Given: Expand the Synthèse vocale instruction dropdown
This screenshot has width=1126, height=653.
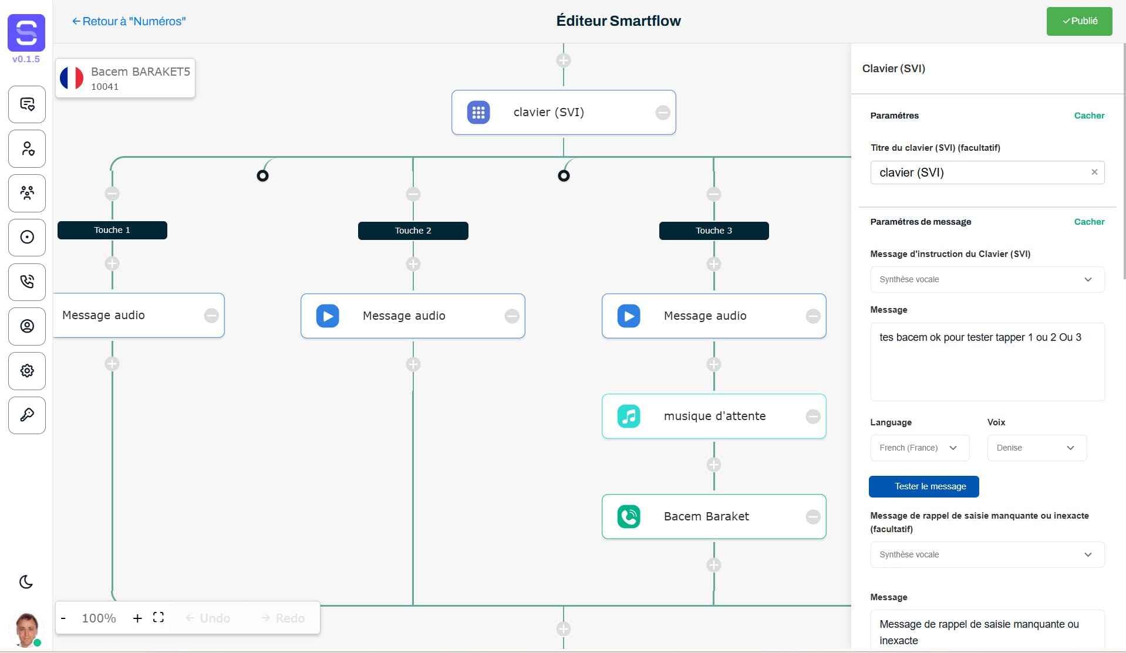Looking at the screenshot, I should (x=986, y=279).
